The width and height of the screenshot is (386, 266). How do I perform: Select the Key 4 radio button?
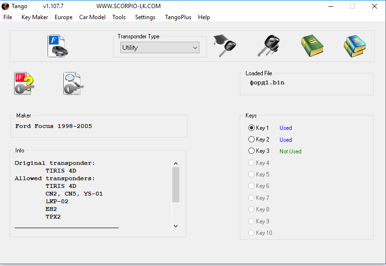[x=251, y=162]
